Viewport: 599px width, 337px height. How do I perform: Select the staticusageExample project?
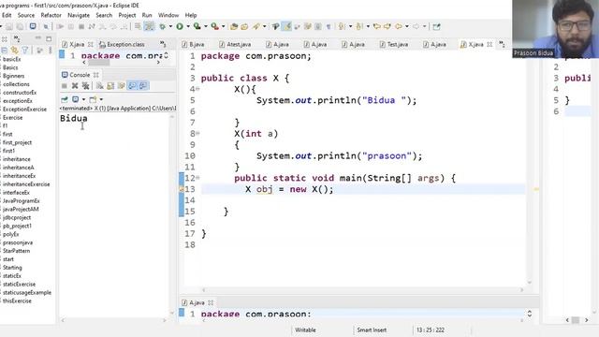pos(27,293)
